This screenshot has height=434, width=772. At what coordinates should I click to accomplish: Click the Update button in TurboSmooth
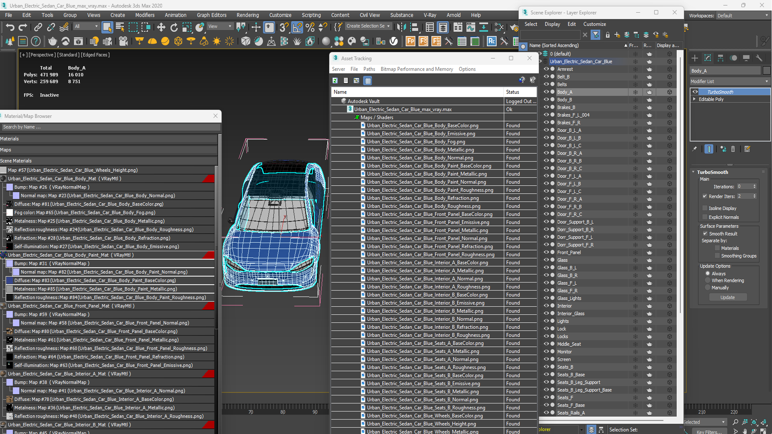tap(727, 297)
